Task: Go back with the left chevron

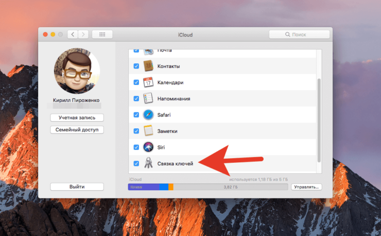Action: point(73,35)
